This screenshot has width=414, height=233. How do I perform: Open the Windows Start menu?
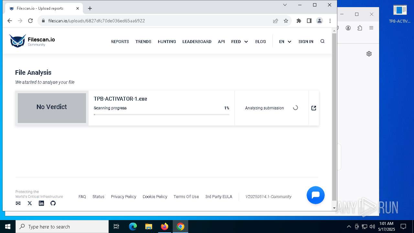point(8,227)
